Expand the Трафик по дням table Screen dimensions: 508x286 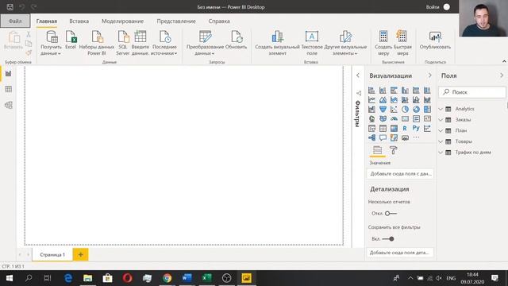[441, 153]
